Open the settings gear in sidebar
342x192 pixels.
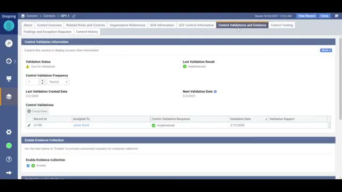(9, 132)
